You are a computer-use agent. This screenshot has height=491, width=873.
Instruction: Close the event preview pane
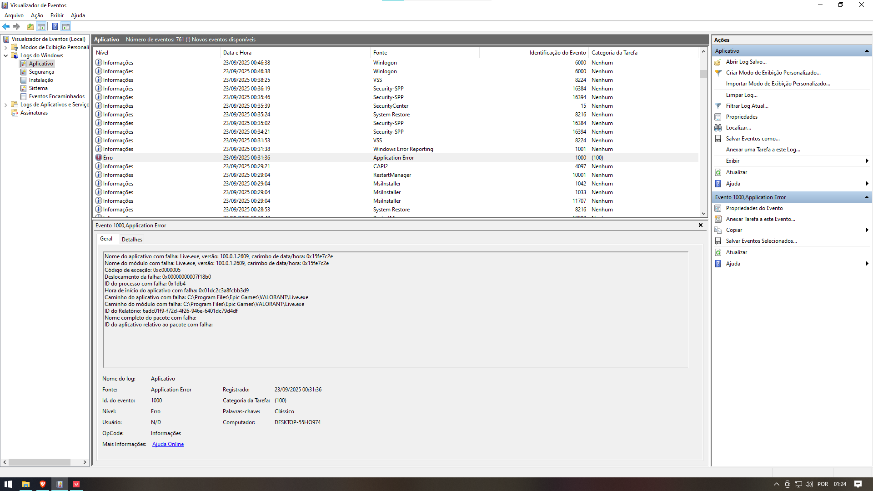tap(701, 225)
